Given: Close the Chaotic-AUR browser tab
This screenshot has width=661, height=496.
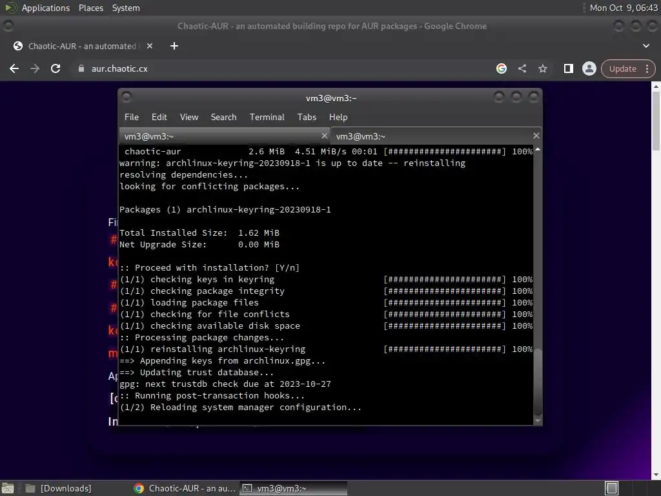Looking at the screenshot, I should pyautogui.click(x=150, y=46).
